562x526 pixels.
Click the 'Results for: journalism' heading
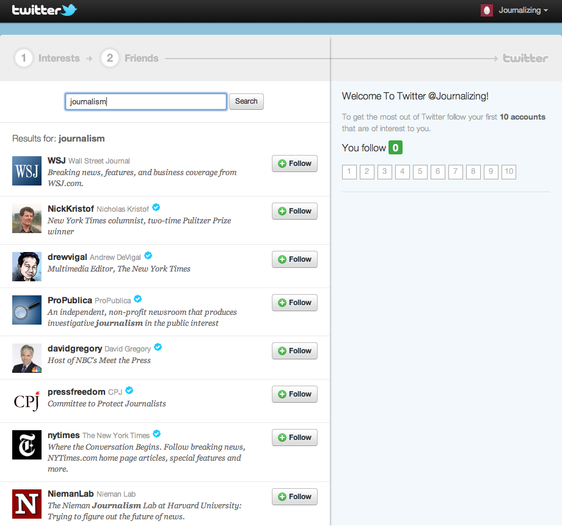coord(59,139)
